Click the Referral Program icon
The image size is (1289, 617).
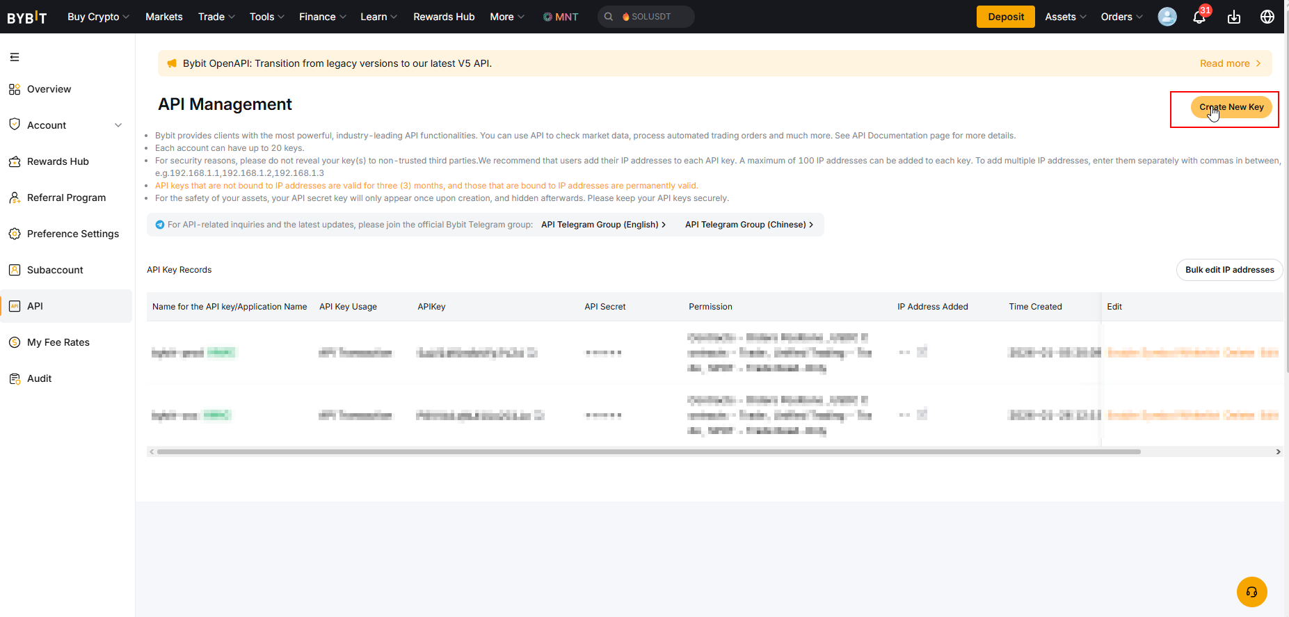click(x=15, y=198)
